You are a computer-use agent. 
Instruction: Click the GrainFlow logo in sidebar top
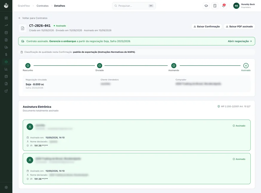click(6, 6)
